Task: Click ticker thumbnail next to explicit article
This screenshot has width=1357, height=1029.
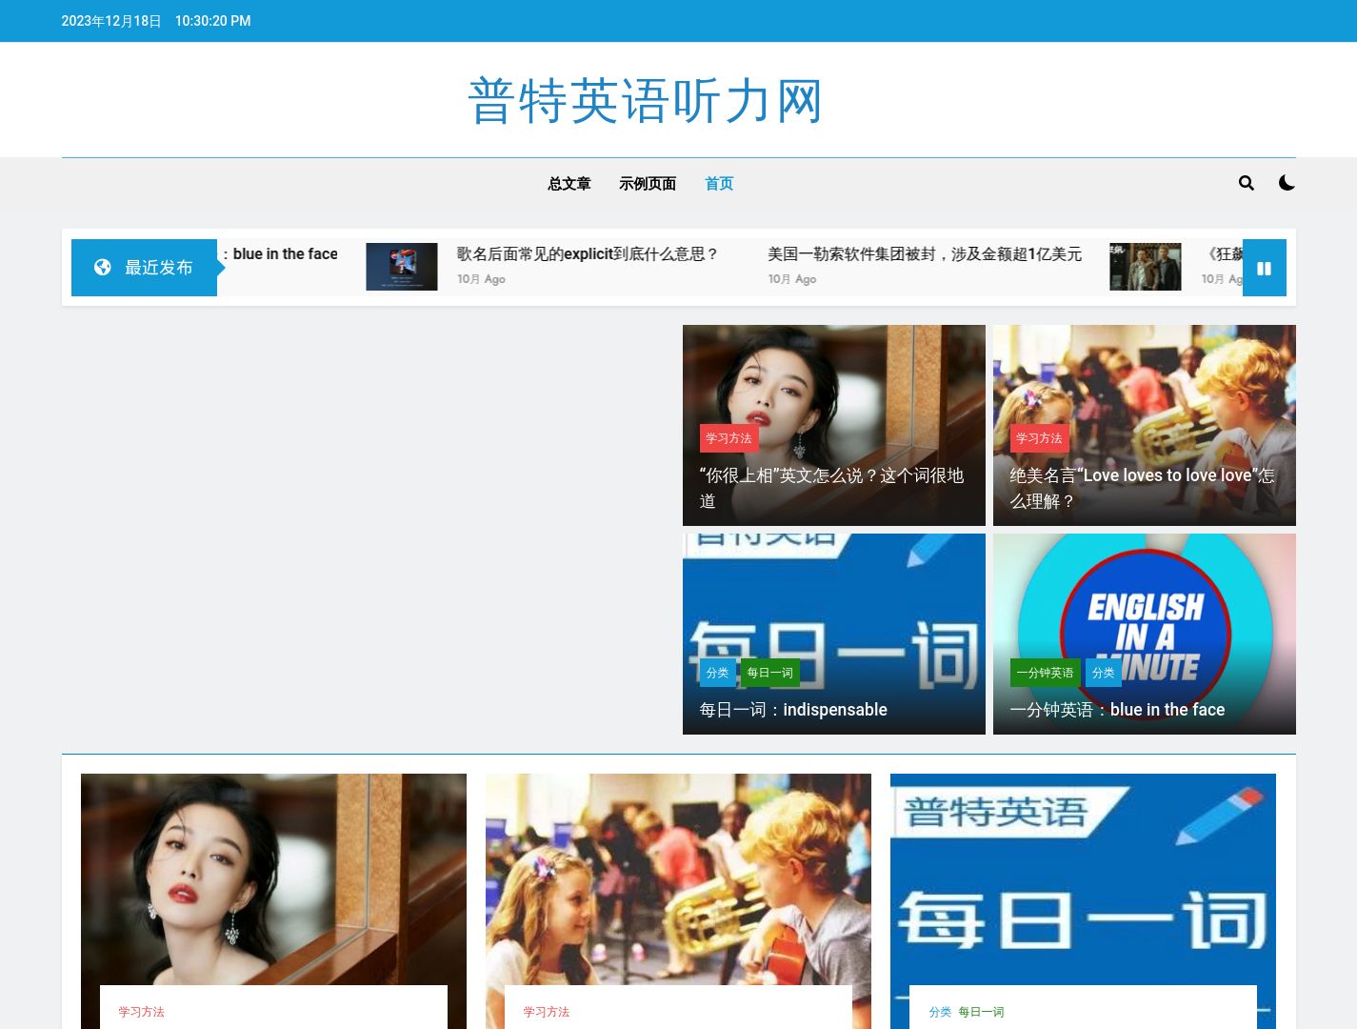Action: pos(402,267)
